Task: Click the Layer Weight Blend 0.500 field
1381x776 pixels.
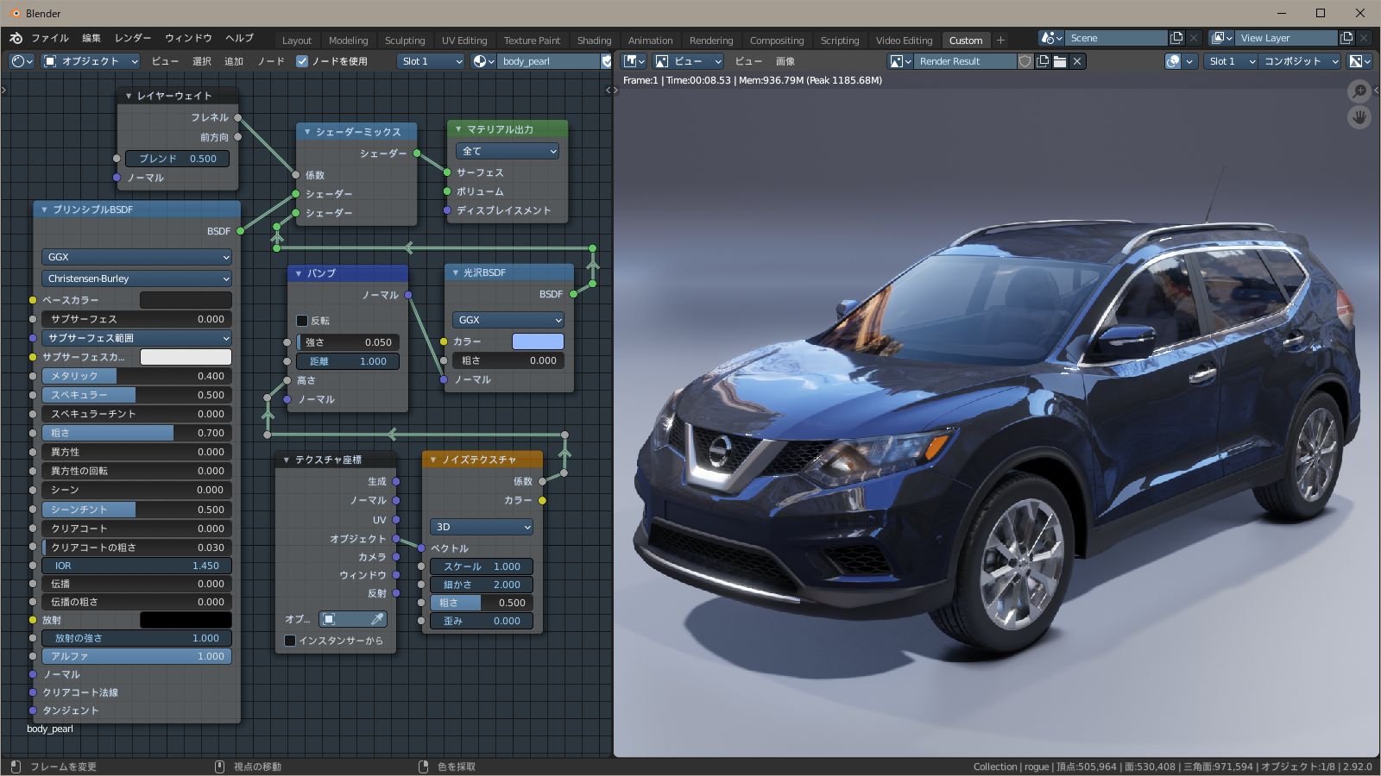Action: (178, 159)
